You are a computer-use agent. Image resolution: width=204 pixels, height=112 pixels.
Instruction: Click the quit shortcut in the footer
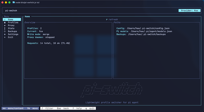click(x=90, y=108)
